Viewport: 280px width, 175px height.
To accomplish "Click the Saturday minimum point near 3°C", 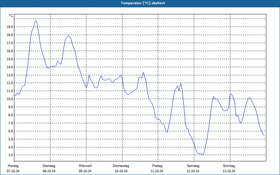I will click(203, 154).
